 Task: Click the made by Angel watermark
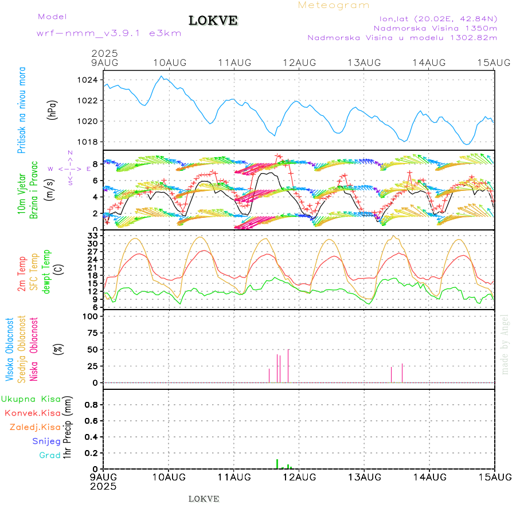505,344
